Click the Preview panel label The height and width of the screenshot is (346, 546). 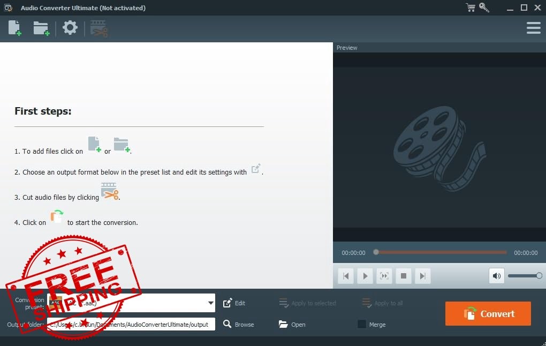click(347, 48)
